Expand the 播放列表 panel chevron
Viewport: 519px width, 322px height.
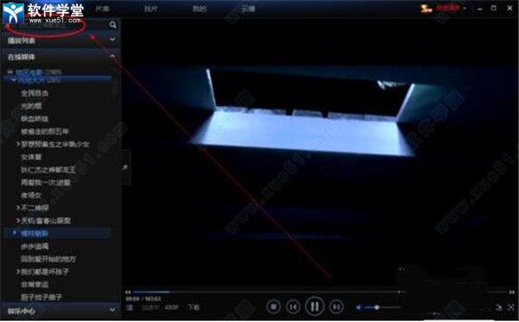[x=112, y=40]
